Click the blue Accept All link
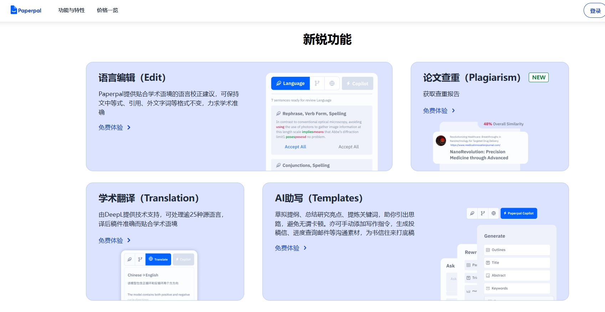The width and height of the screenshot is (605, 312). [295, 147]
